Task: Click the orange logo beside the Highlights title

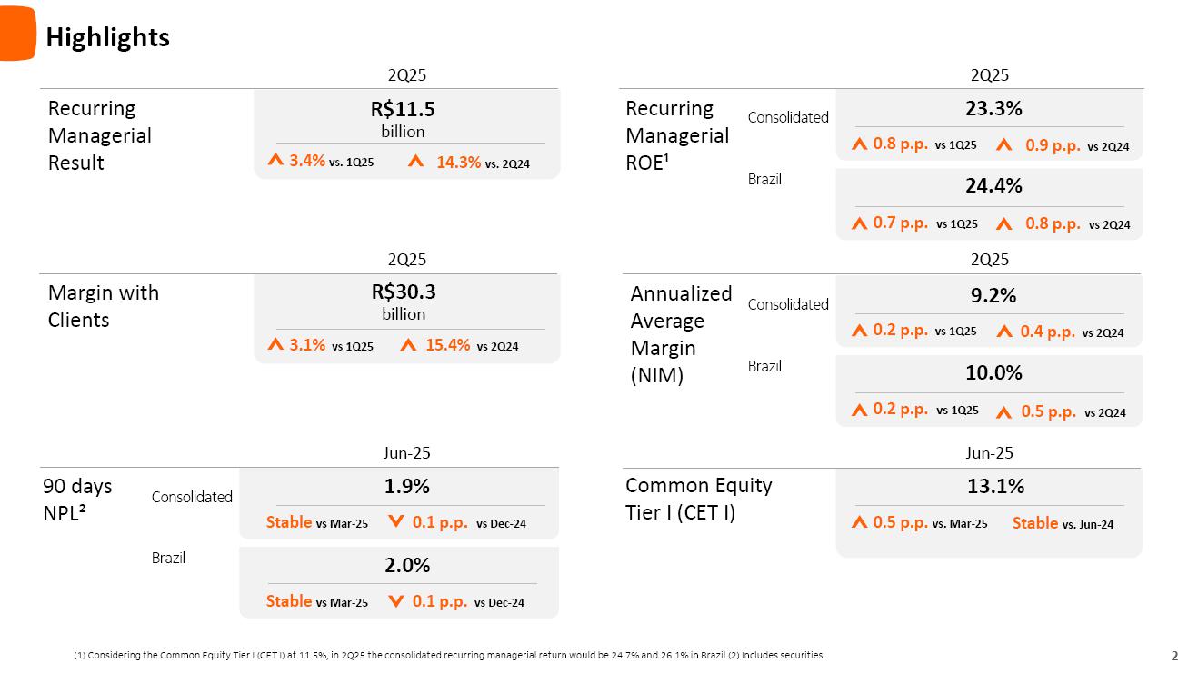Action: [x=17, y=34]
